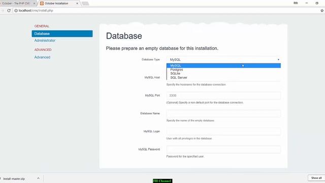Open a new browser tab
The image size is (325, 183).
coord(85,4)
